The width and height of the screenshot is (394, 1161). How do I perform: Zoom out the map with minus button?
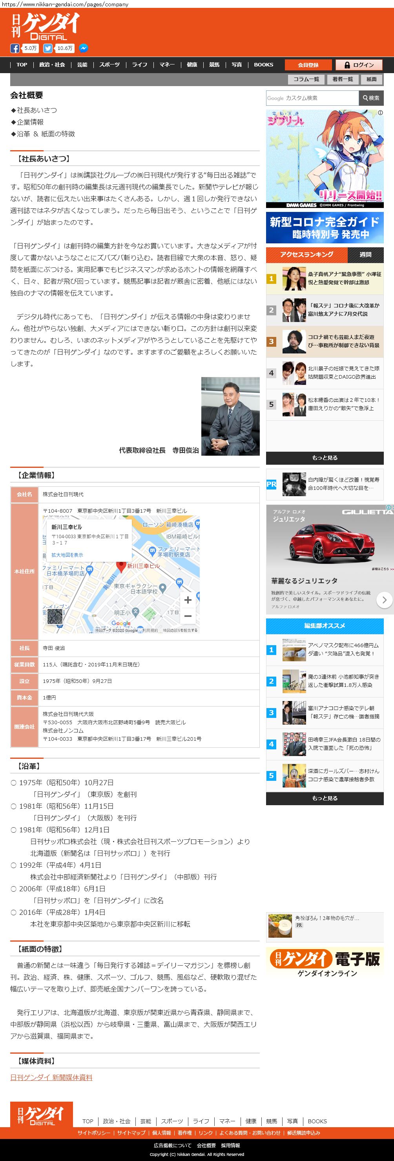(x=188, y=616)
